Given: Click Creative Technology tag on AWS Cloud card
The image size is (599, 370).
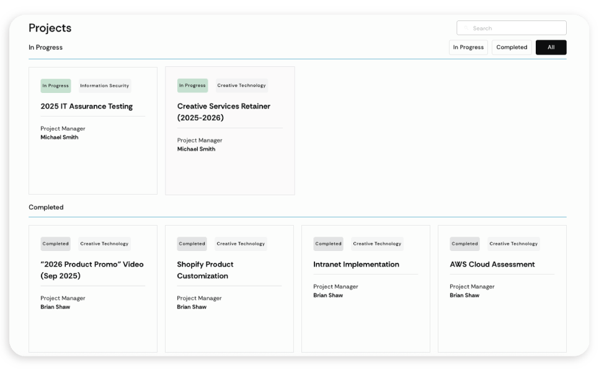Looking at the screenshot, I should click(513, 244).
